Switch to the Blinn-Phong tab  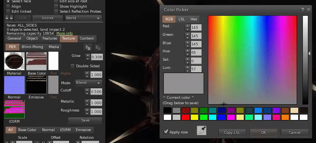click(x=32, y=47)
